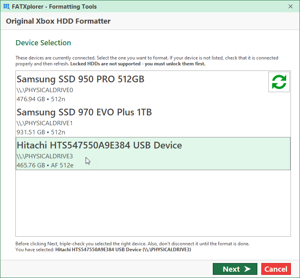Click the 465.76 GB • AF 512e size label
Image resolution: width=300 pixels, height=278 pixels.
(45, 165)
